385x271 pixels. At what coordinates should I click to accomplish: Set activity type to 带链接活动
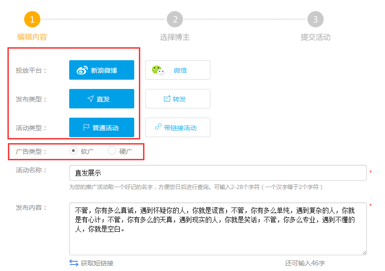[x=178, y=127]
